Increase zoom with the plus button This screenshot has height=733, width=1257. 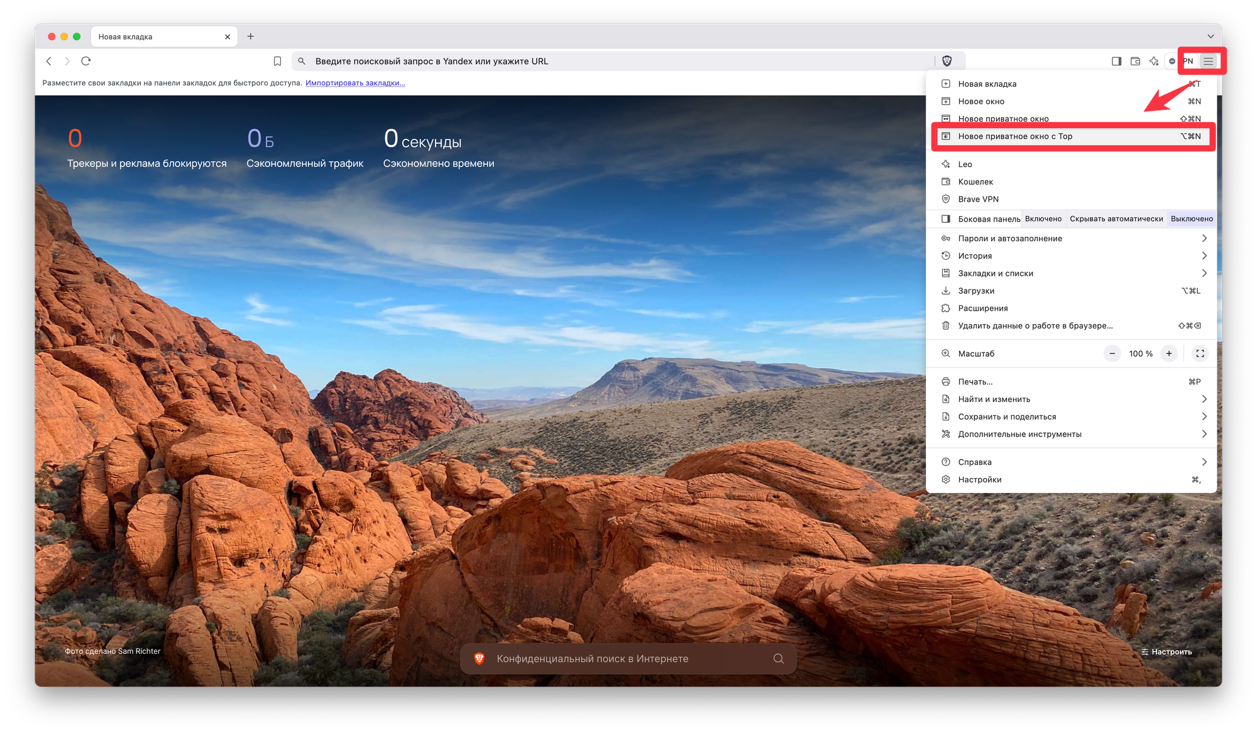tap(1168, 354)
